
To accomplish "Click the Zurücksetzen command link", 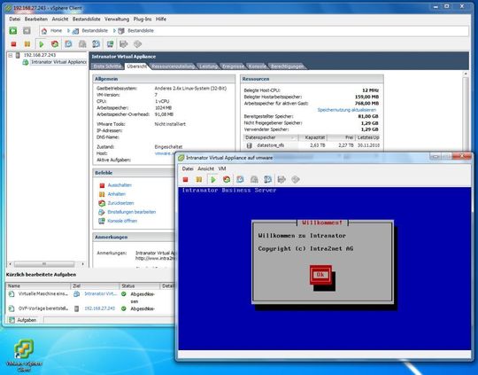I will point(120,203).
